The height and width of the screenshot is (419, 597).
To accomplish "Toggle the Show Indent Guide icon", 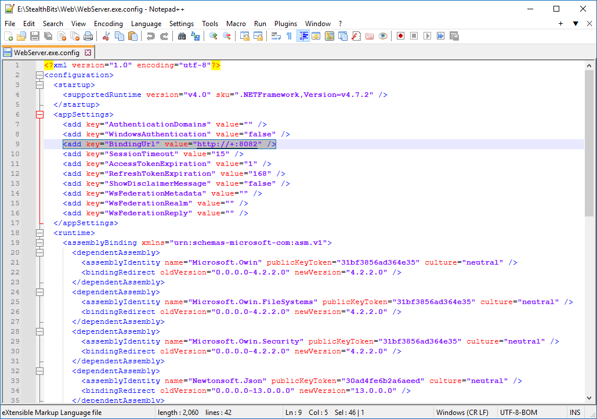I will [x=302, y=35].
